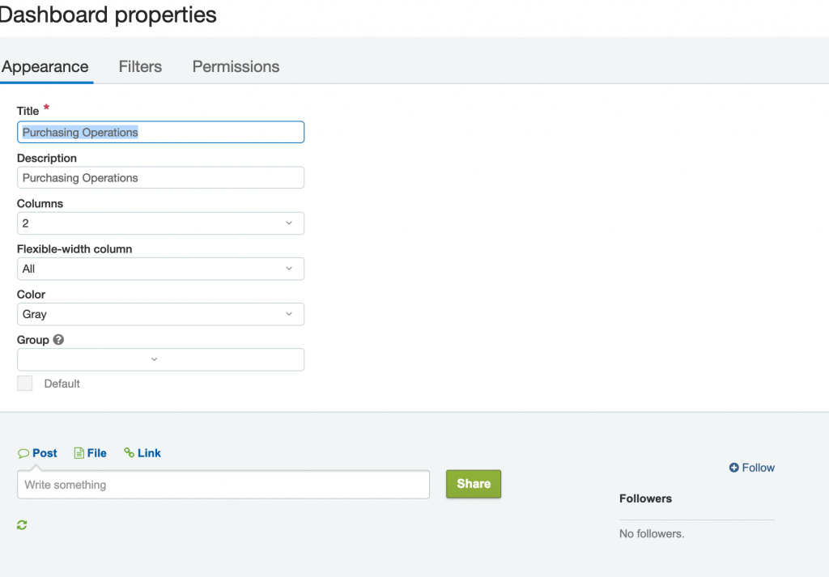The image size is (829, 577).
Task: Open the Color dropdown showing Gray
Action: 160,314
